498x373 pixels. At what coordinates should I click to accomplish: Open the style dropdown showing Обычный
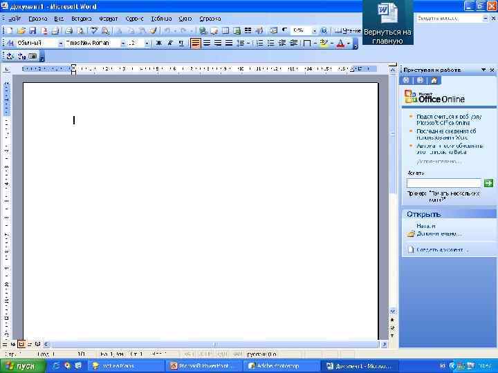tap(60, 43)
